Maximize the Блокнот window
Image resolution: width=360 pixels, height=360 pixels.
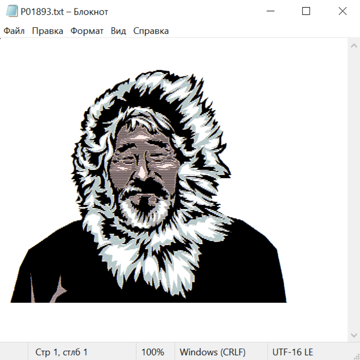pos(306,12)
